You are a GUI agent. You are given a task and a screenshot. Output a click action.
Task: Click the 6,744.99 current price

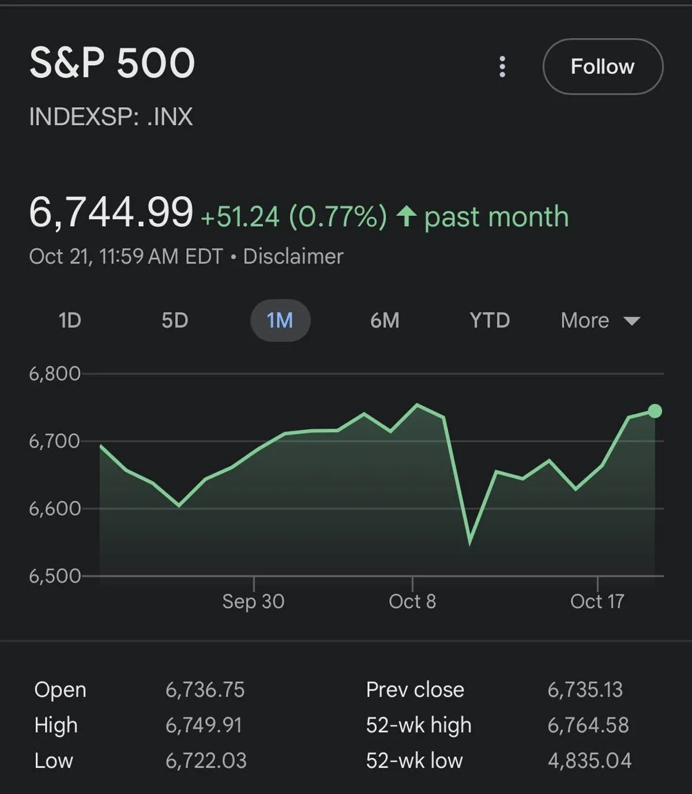[x=111, y=212]
